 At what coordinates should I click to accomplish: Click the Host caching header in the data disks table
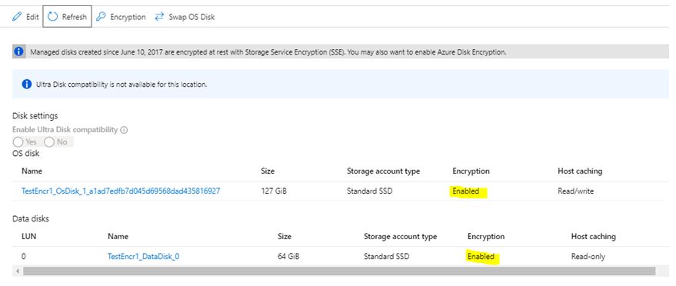tap(593, 237)
